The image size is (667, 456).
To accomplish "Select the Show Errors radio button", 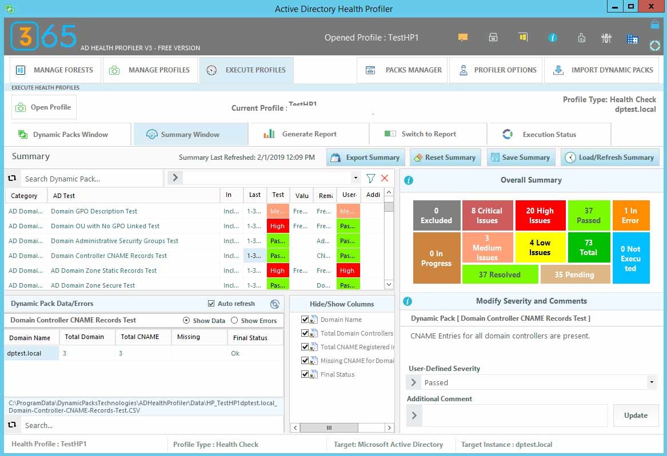I will click(x=234, y=320).
